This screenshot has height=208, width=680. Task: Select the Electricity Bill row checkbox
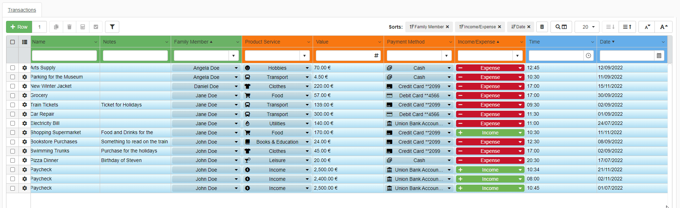tap(12, 123)
